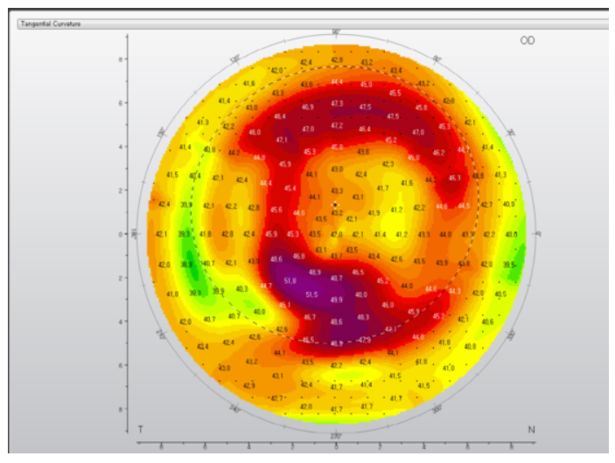Click the white center marker on map
The height and width of the screenshot is (463, 615).
pos(335,204)
